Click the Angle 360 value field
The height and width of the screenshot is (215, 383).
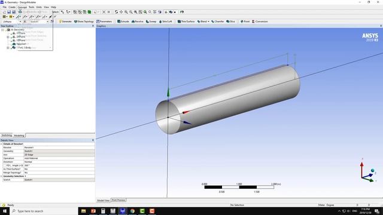tap(59, 165)
